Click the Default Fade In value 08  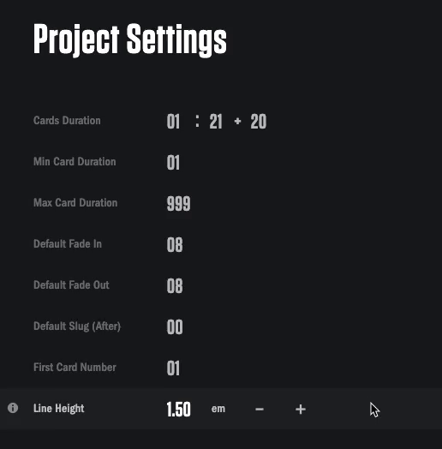click(x=175, y=245)
